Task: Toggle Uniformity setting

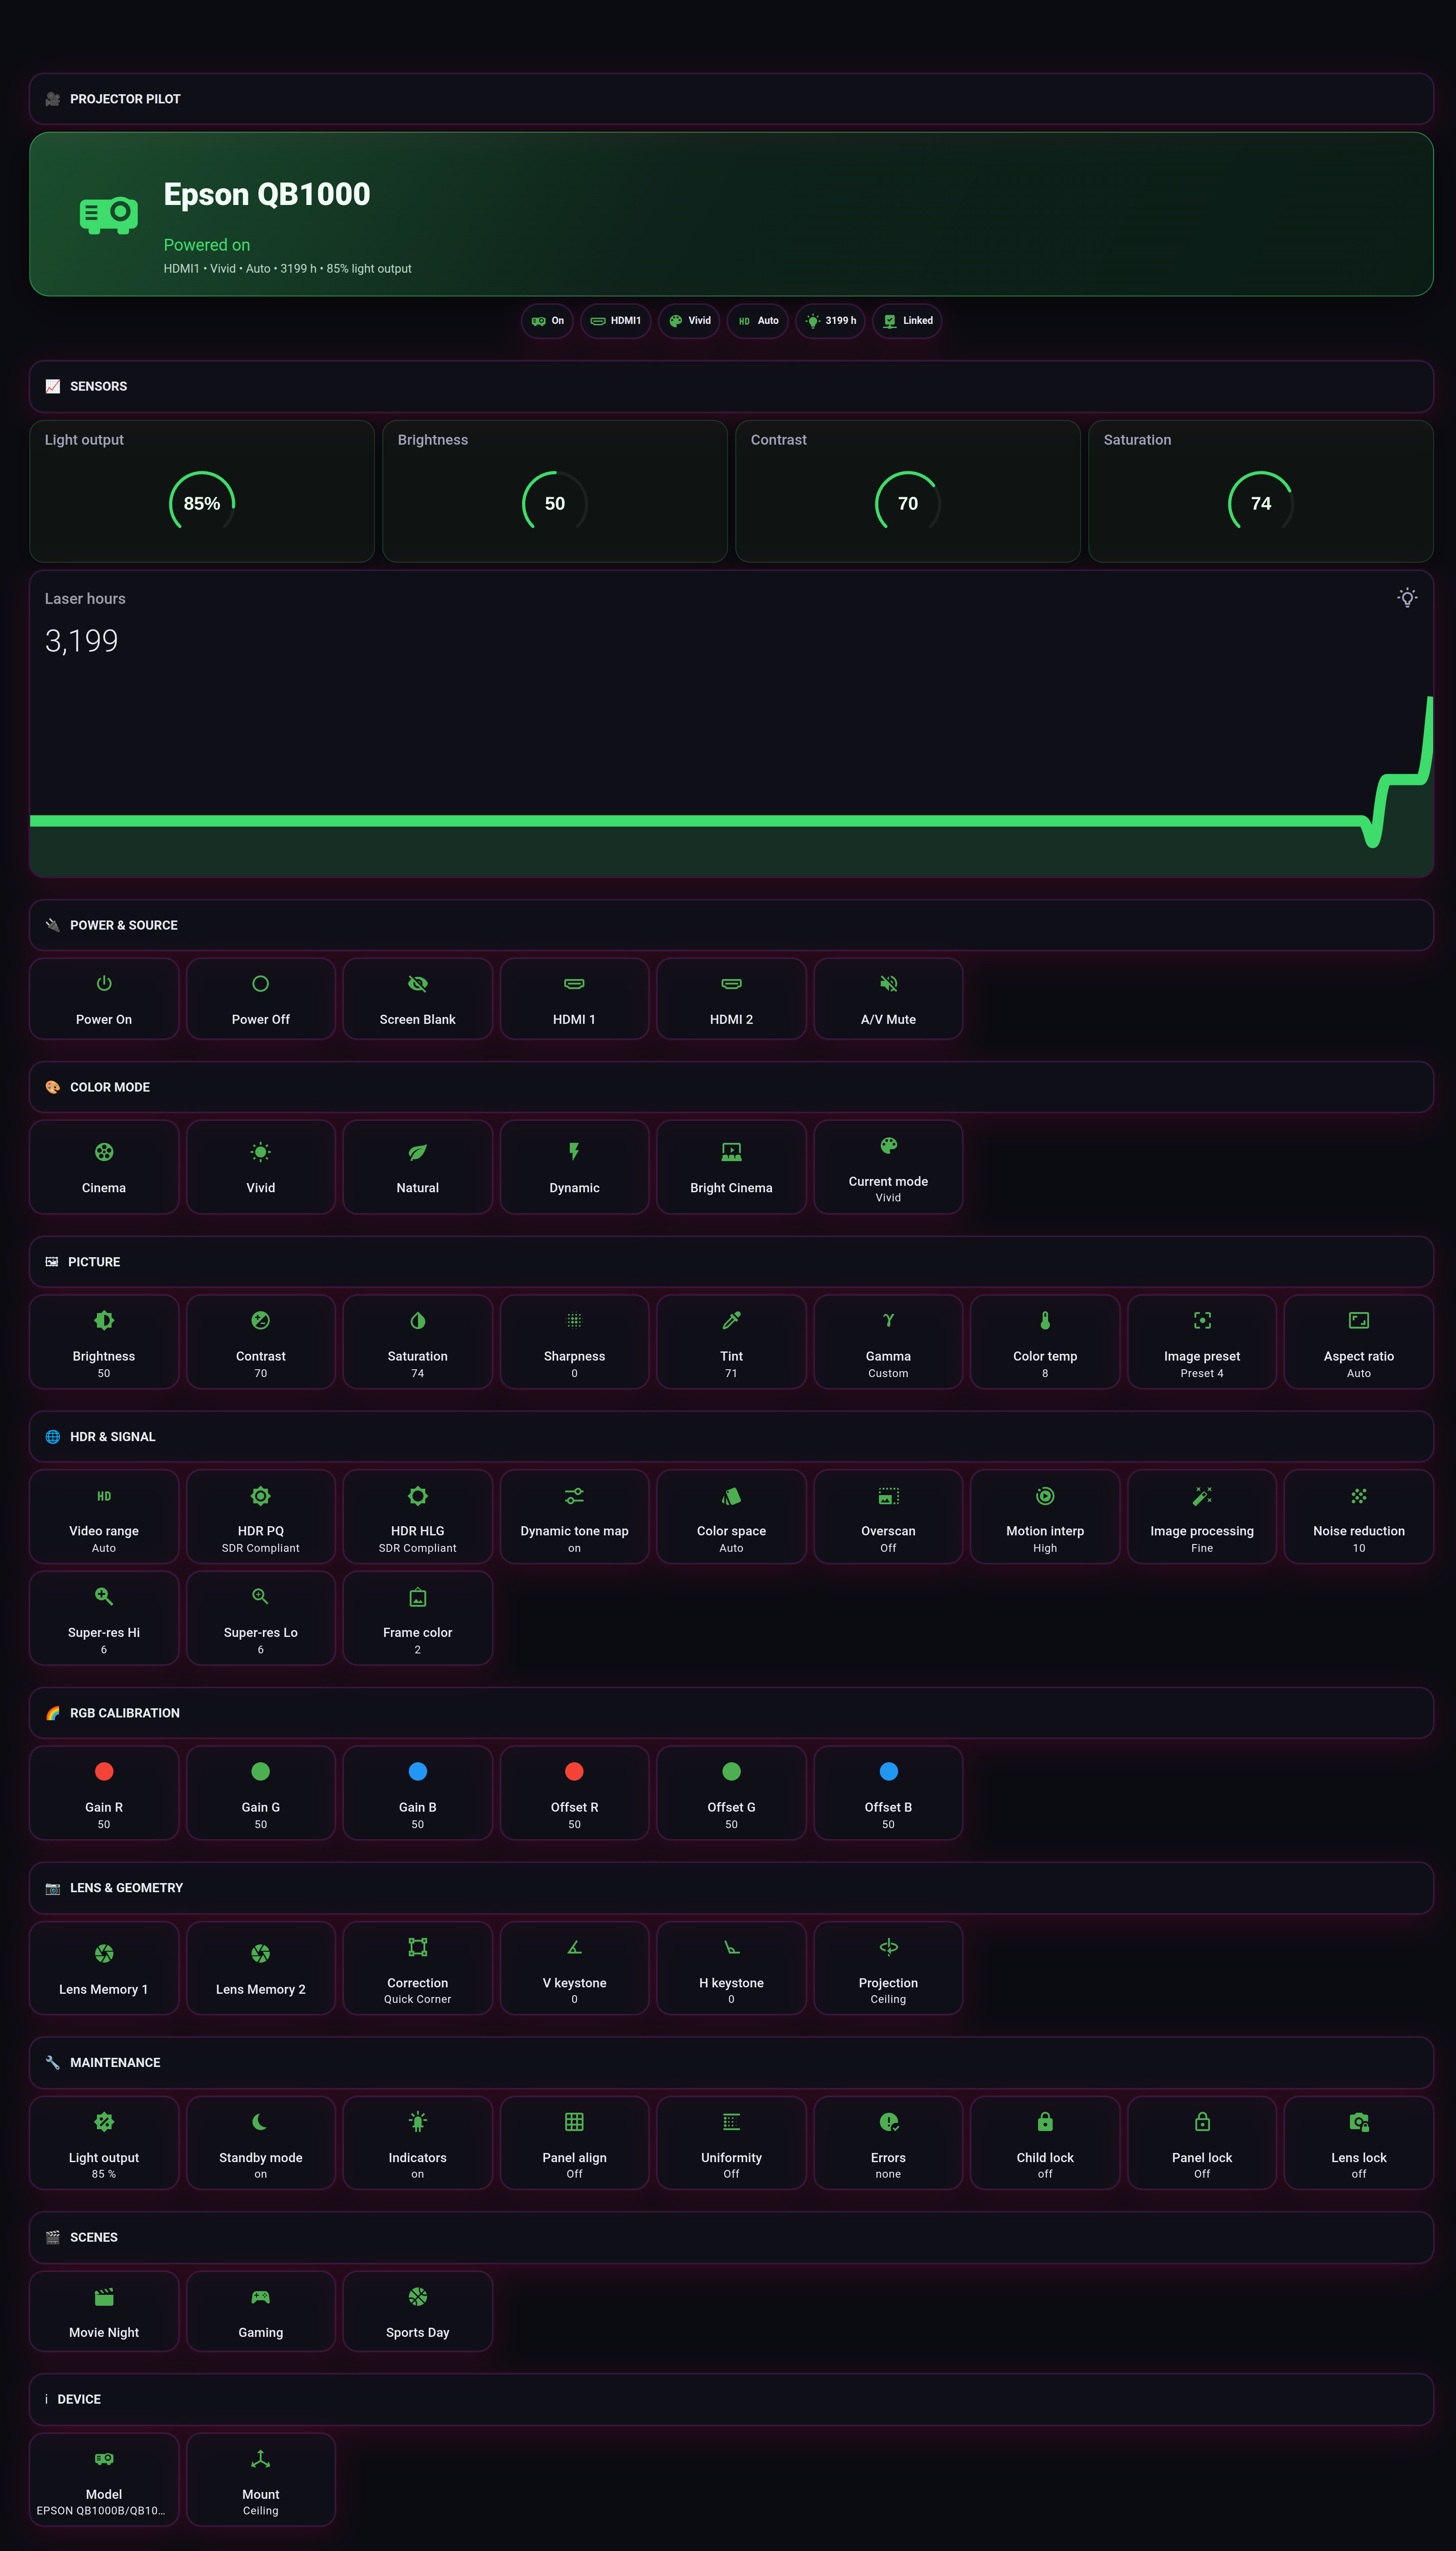Action: pyautogui.click(x=731, y=2143)
